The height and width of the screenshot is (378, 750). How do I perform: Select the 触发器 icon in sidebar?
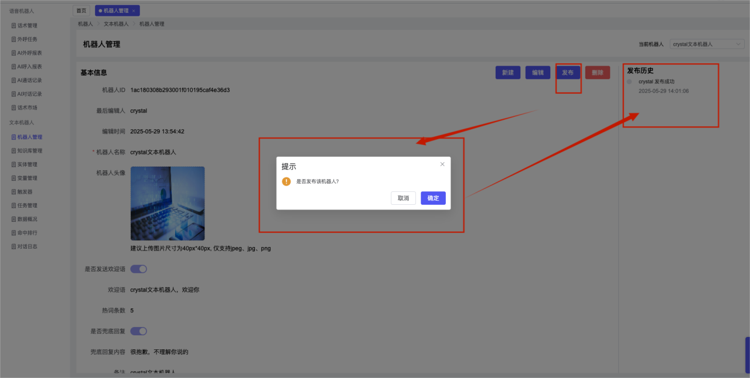[14, 192]
